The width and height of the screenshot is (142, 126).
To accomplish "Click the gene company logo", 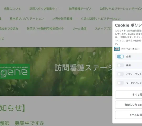I will [15, 72].
